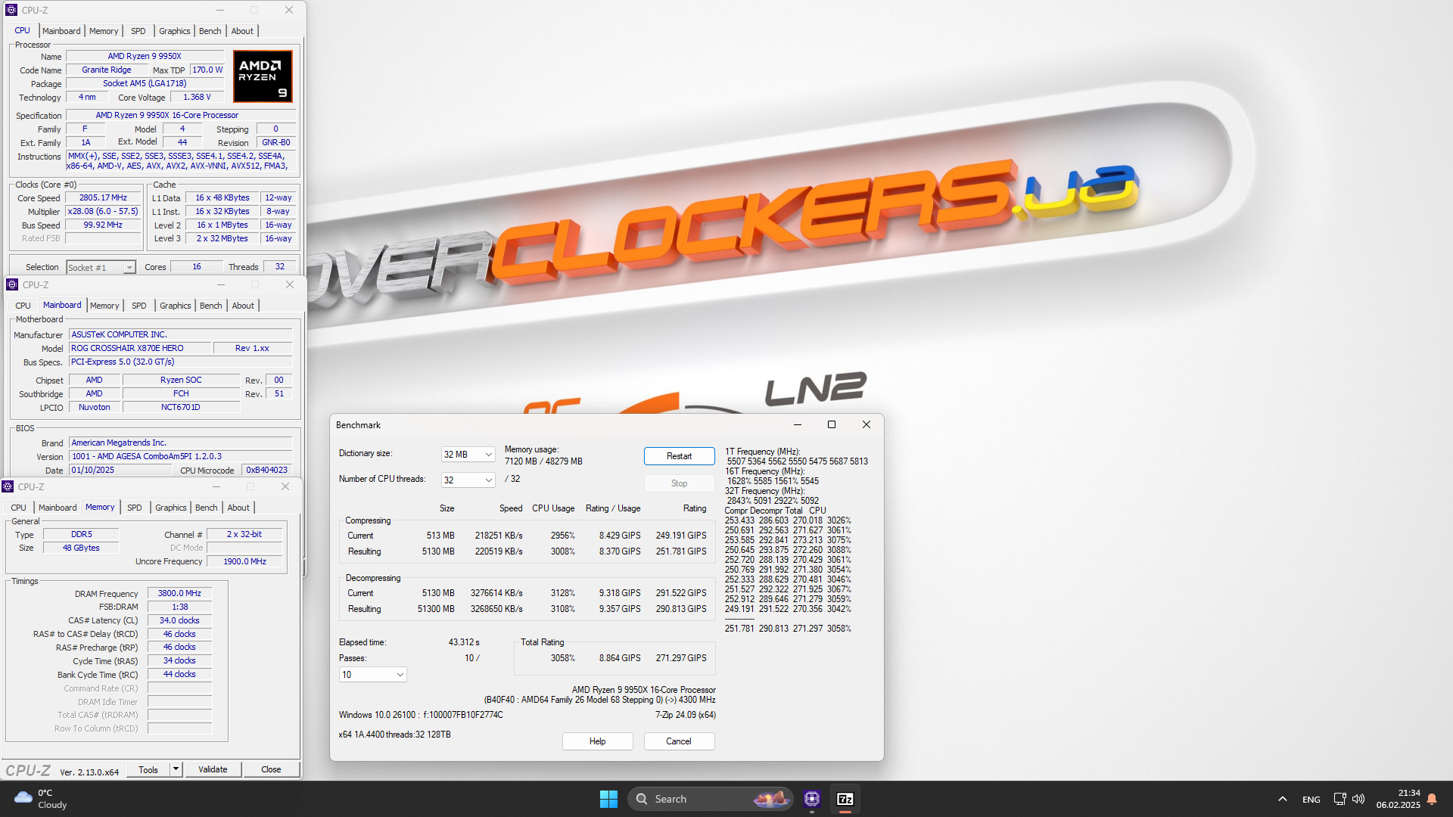
Task: Click the Tools menu in CPU-Z
Action: tap(147, 769)
